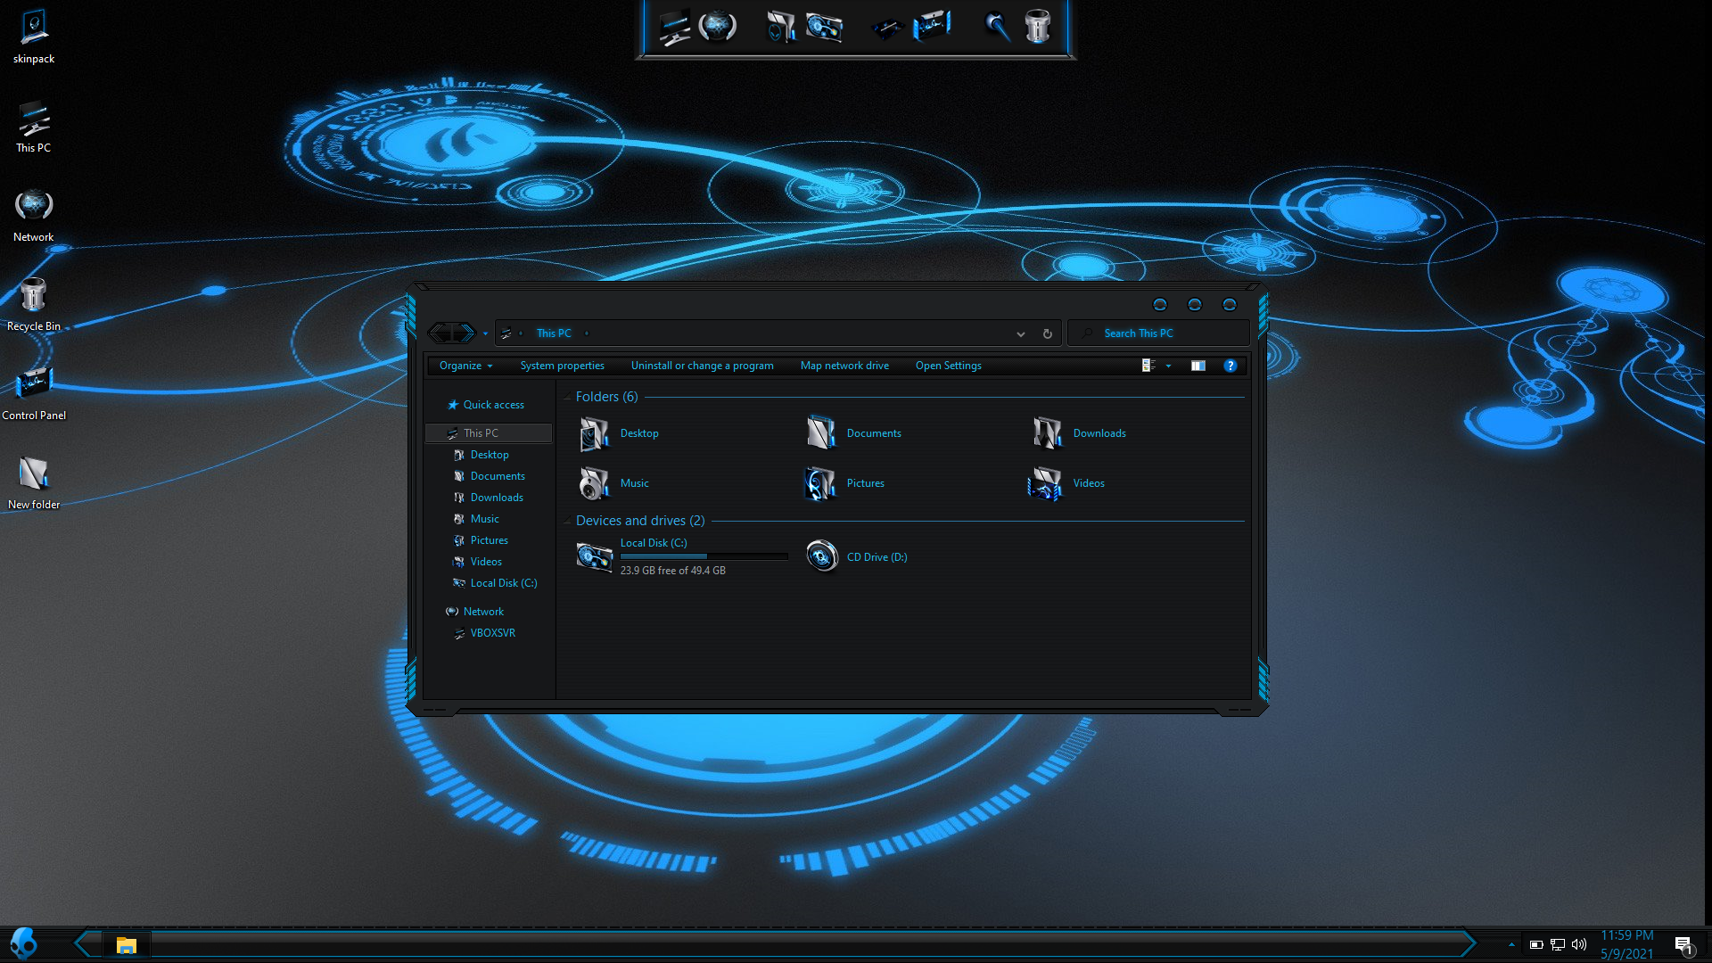Click Map network drive command
The width and height of the screenshot is (1712, 963).
(844, 366)
